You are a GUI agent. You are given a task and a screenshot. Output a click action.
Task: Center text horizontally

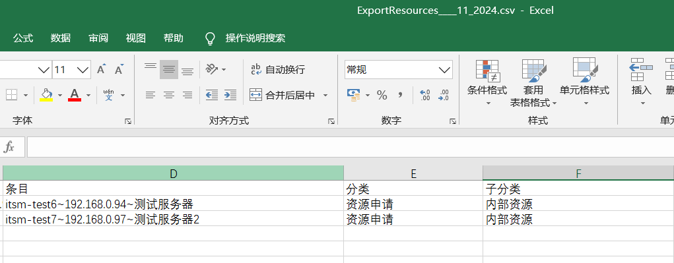169,95
